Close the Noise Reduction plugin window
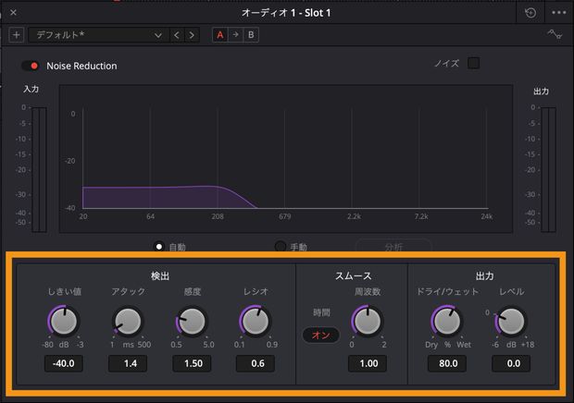574x403 pixels. click(13, 12)
